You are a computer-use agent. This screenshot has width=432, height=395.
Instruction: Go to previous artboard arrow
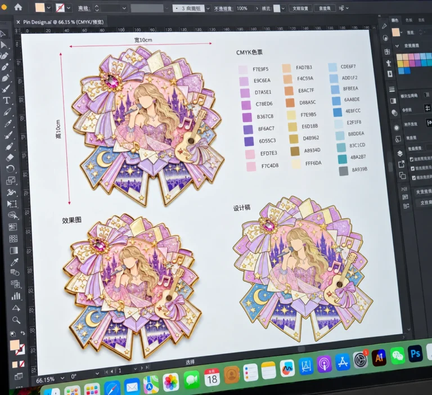click(112, 371)
